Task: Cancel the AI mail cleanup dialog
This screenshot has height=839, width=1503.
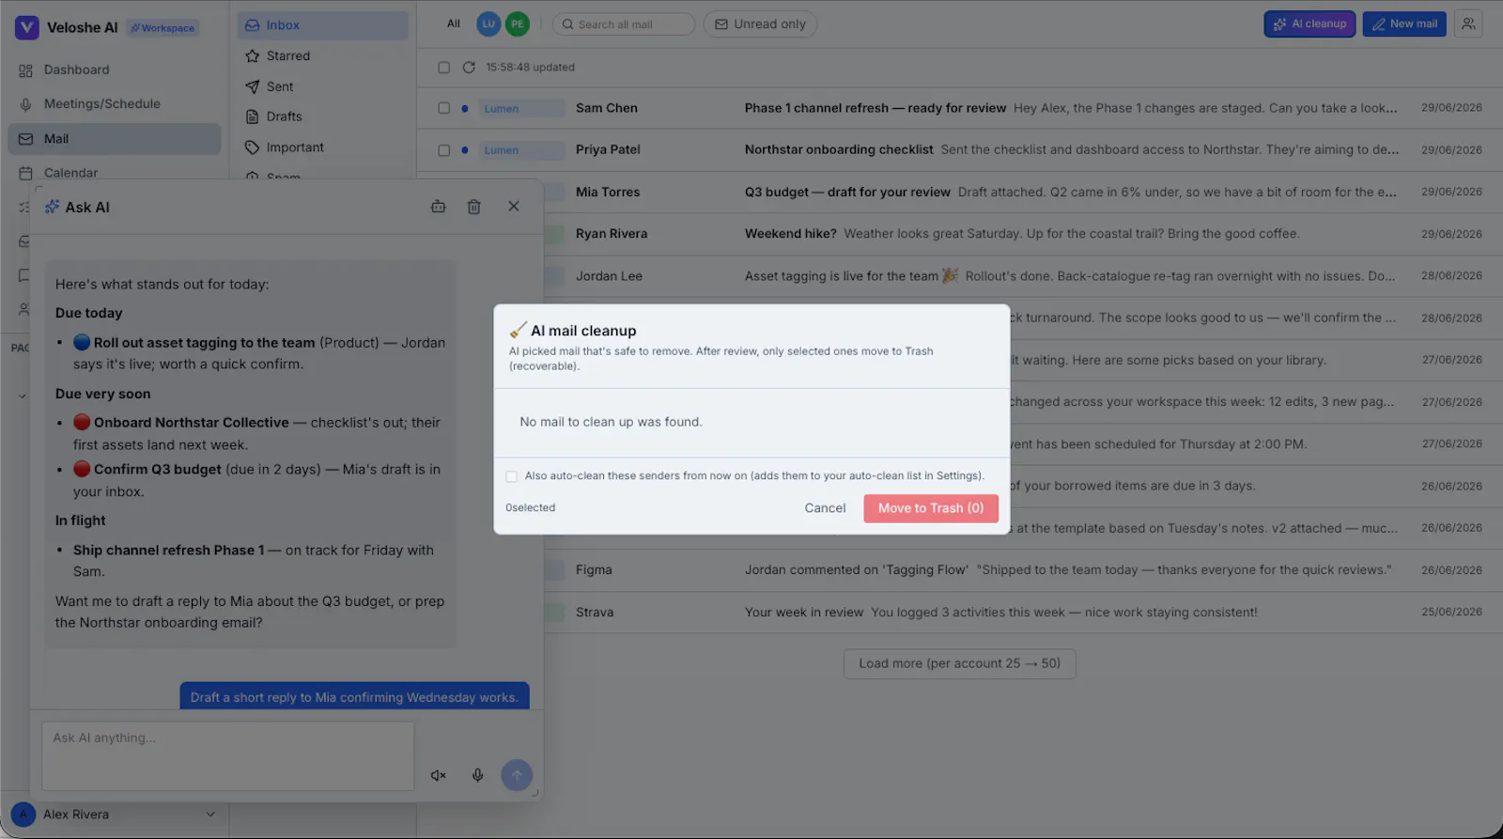Action: tap(825, 508)
